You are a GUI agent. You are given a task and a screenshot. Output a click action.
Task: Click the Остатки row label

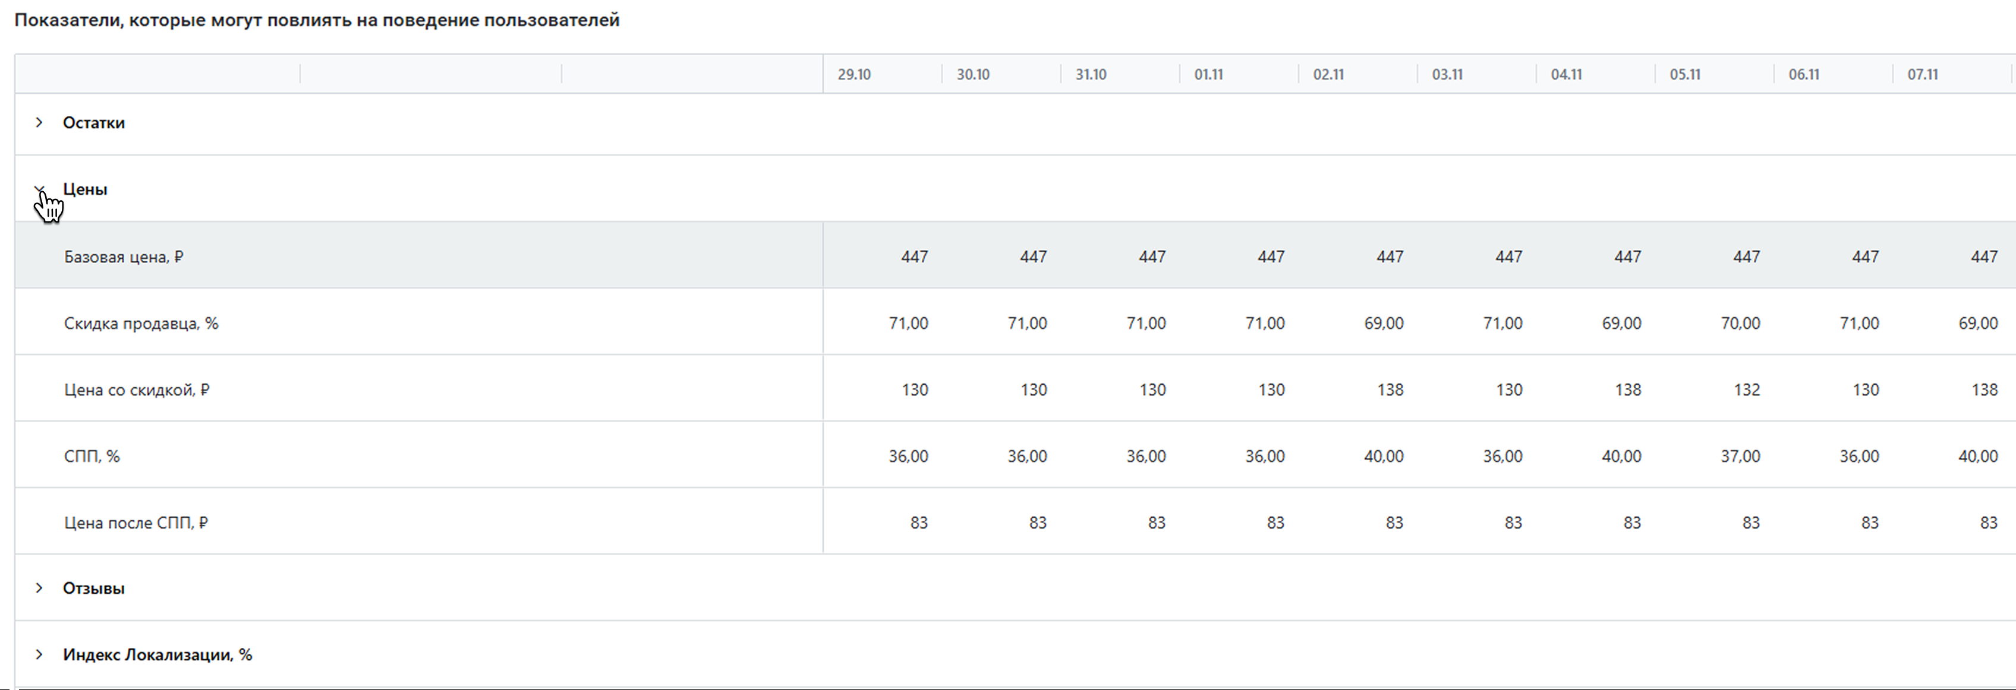[x=94, y=123]
